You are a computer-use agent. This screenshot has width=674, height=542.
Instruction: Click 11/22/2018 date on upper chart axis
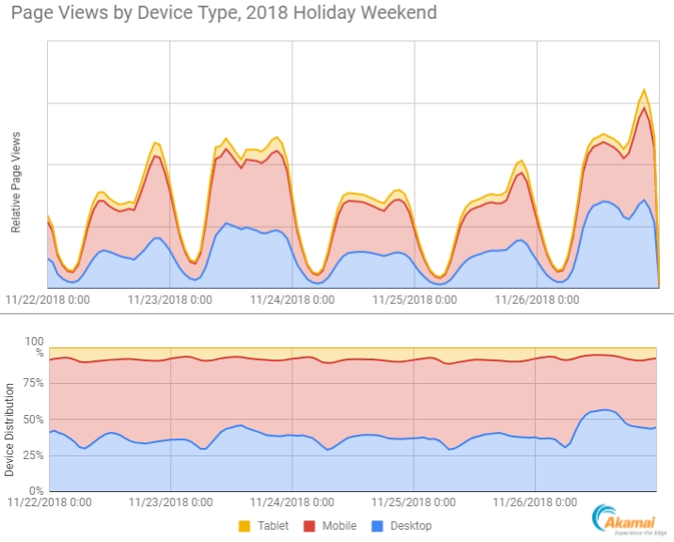click(x=48, y=300)
